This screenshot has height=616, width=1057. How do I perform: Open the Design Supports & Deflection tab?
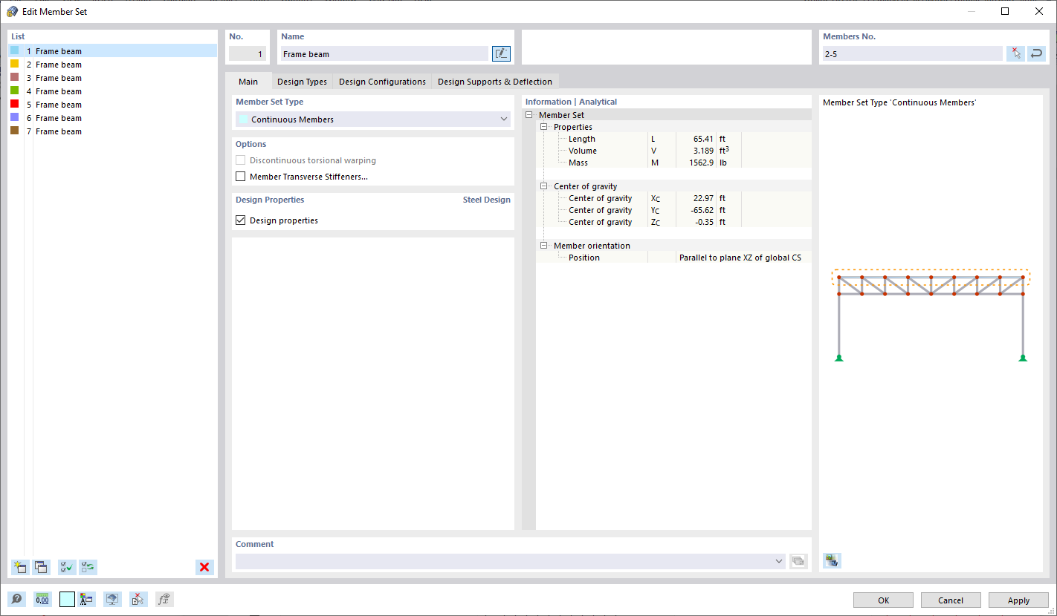(x=494, y=82)
